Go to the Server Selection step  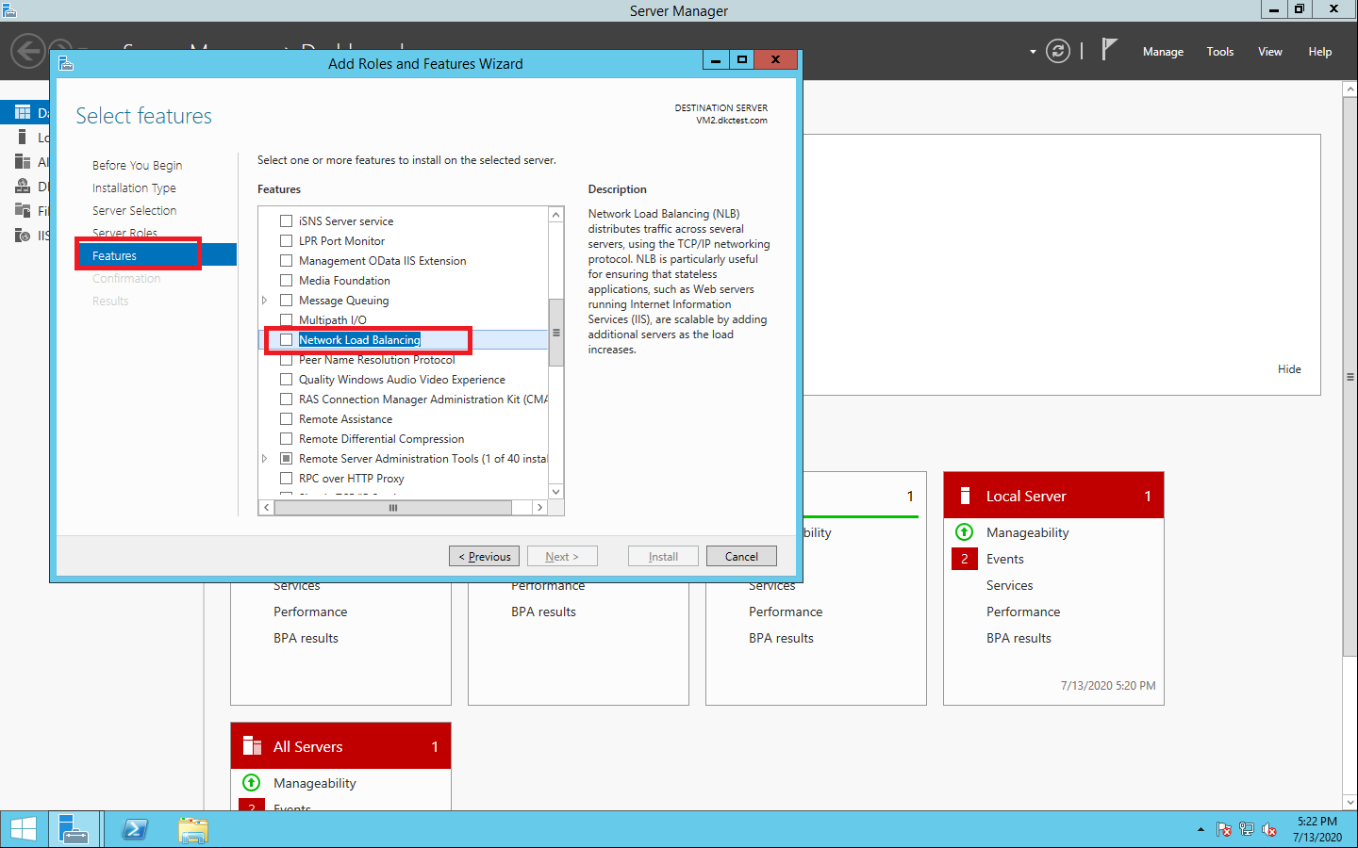pos(134,210)
